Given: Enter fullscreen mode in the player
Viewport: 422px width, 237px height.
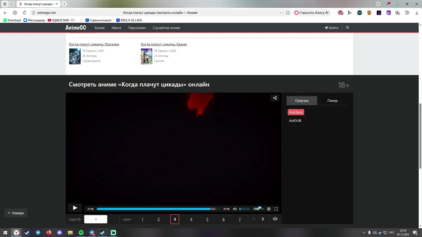Looking at the screenshot, I should 276,209.
